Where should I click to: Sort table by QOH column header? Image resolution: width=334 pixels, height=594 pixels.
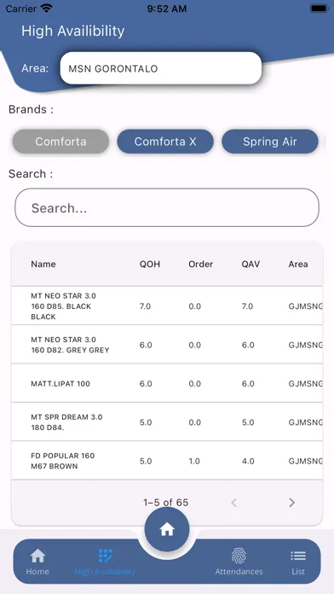tap(150, 264)
